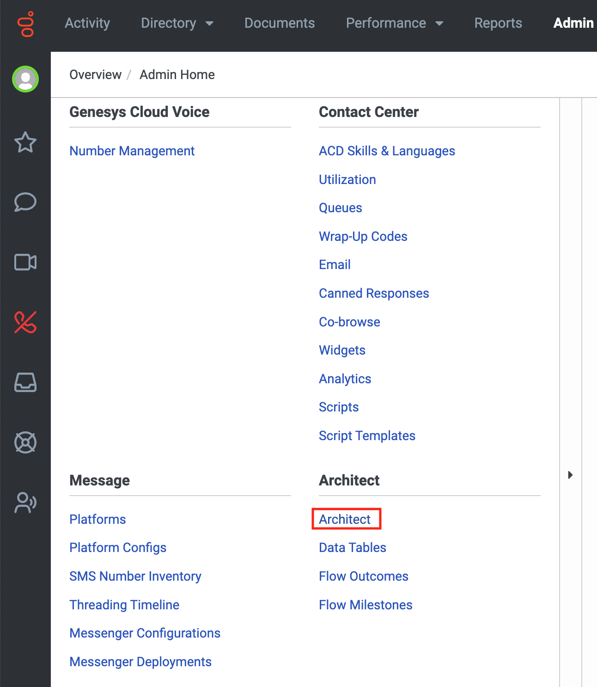Open the video camera icon
Screen dimensions: 597x687
point(25,262)
